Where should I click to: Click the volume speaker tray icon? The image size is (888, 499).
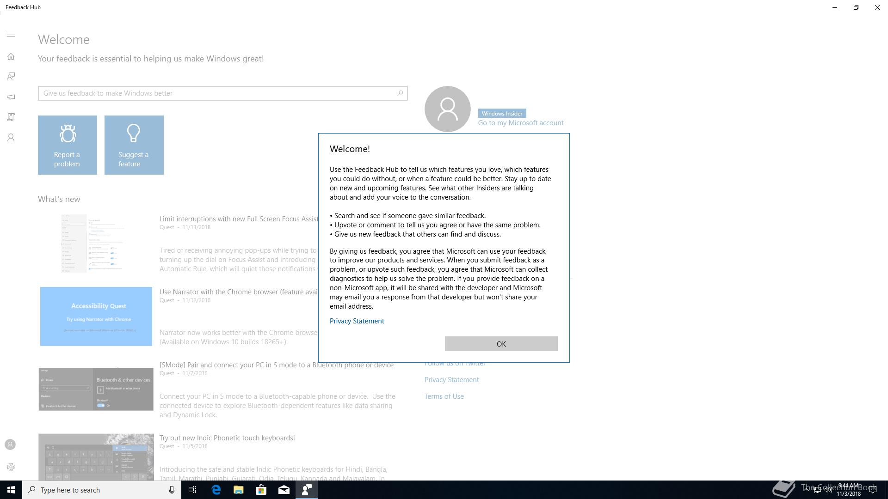pos(828,490)
